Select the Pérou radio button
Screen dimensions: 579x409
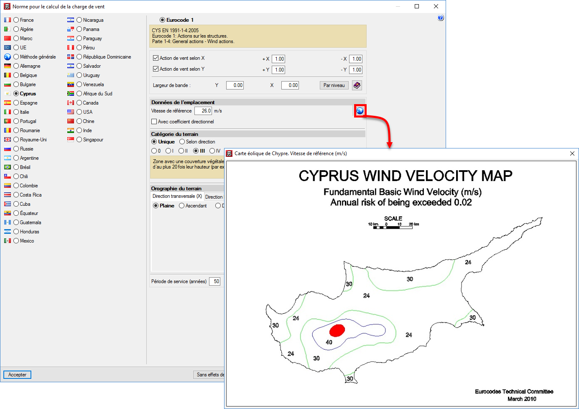pyautogui.click(x=79, y=48)
